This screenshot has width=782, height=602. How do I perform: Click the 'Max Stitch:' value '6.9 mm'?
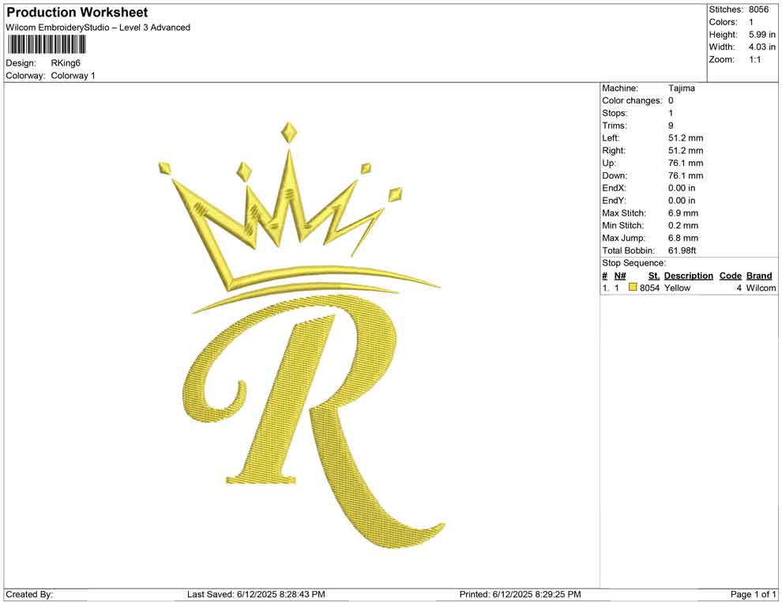click(683, 213)
